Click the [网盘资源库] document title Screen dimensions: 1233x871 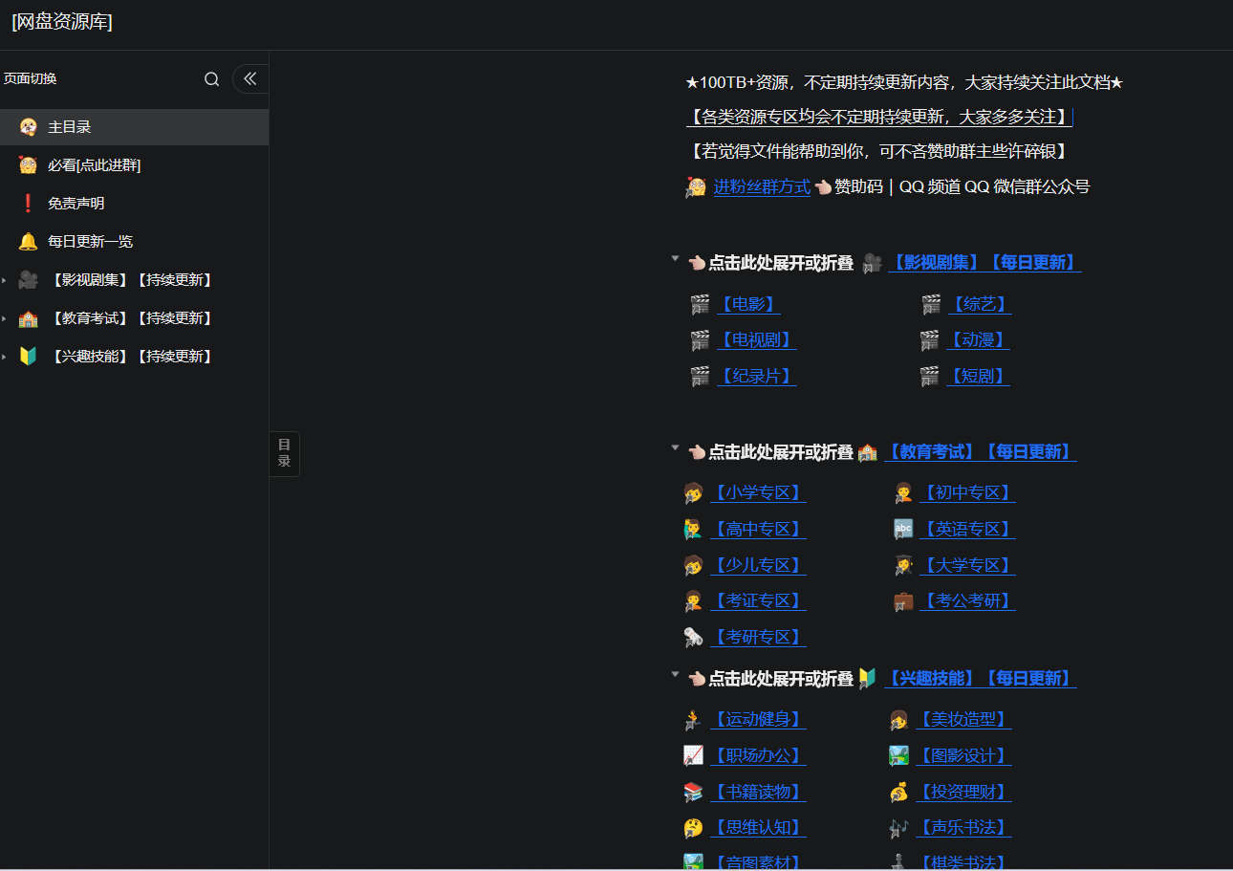pyautogui.click(x=62, y=22)
